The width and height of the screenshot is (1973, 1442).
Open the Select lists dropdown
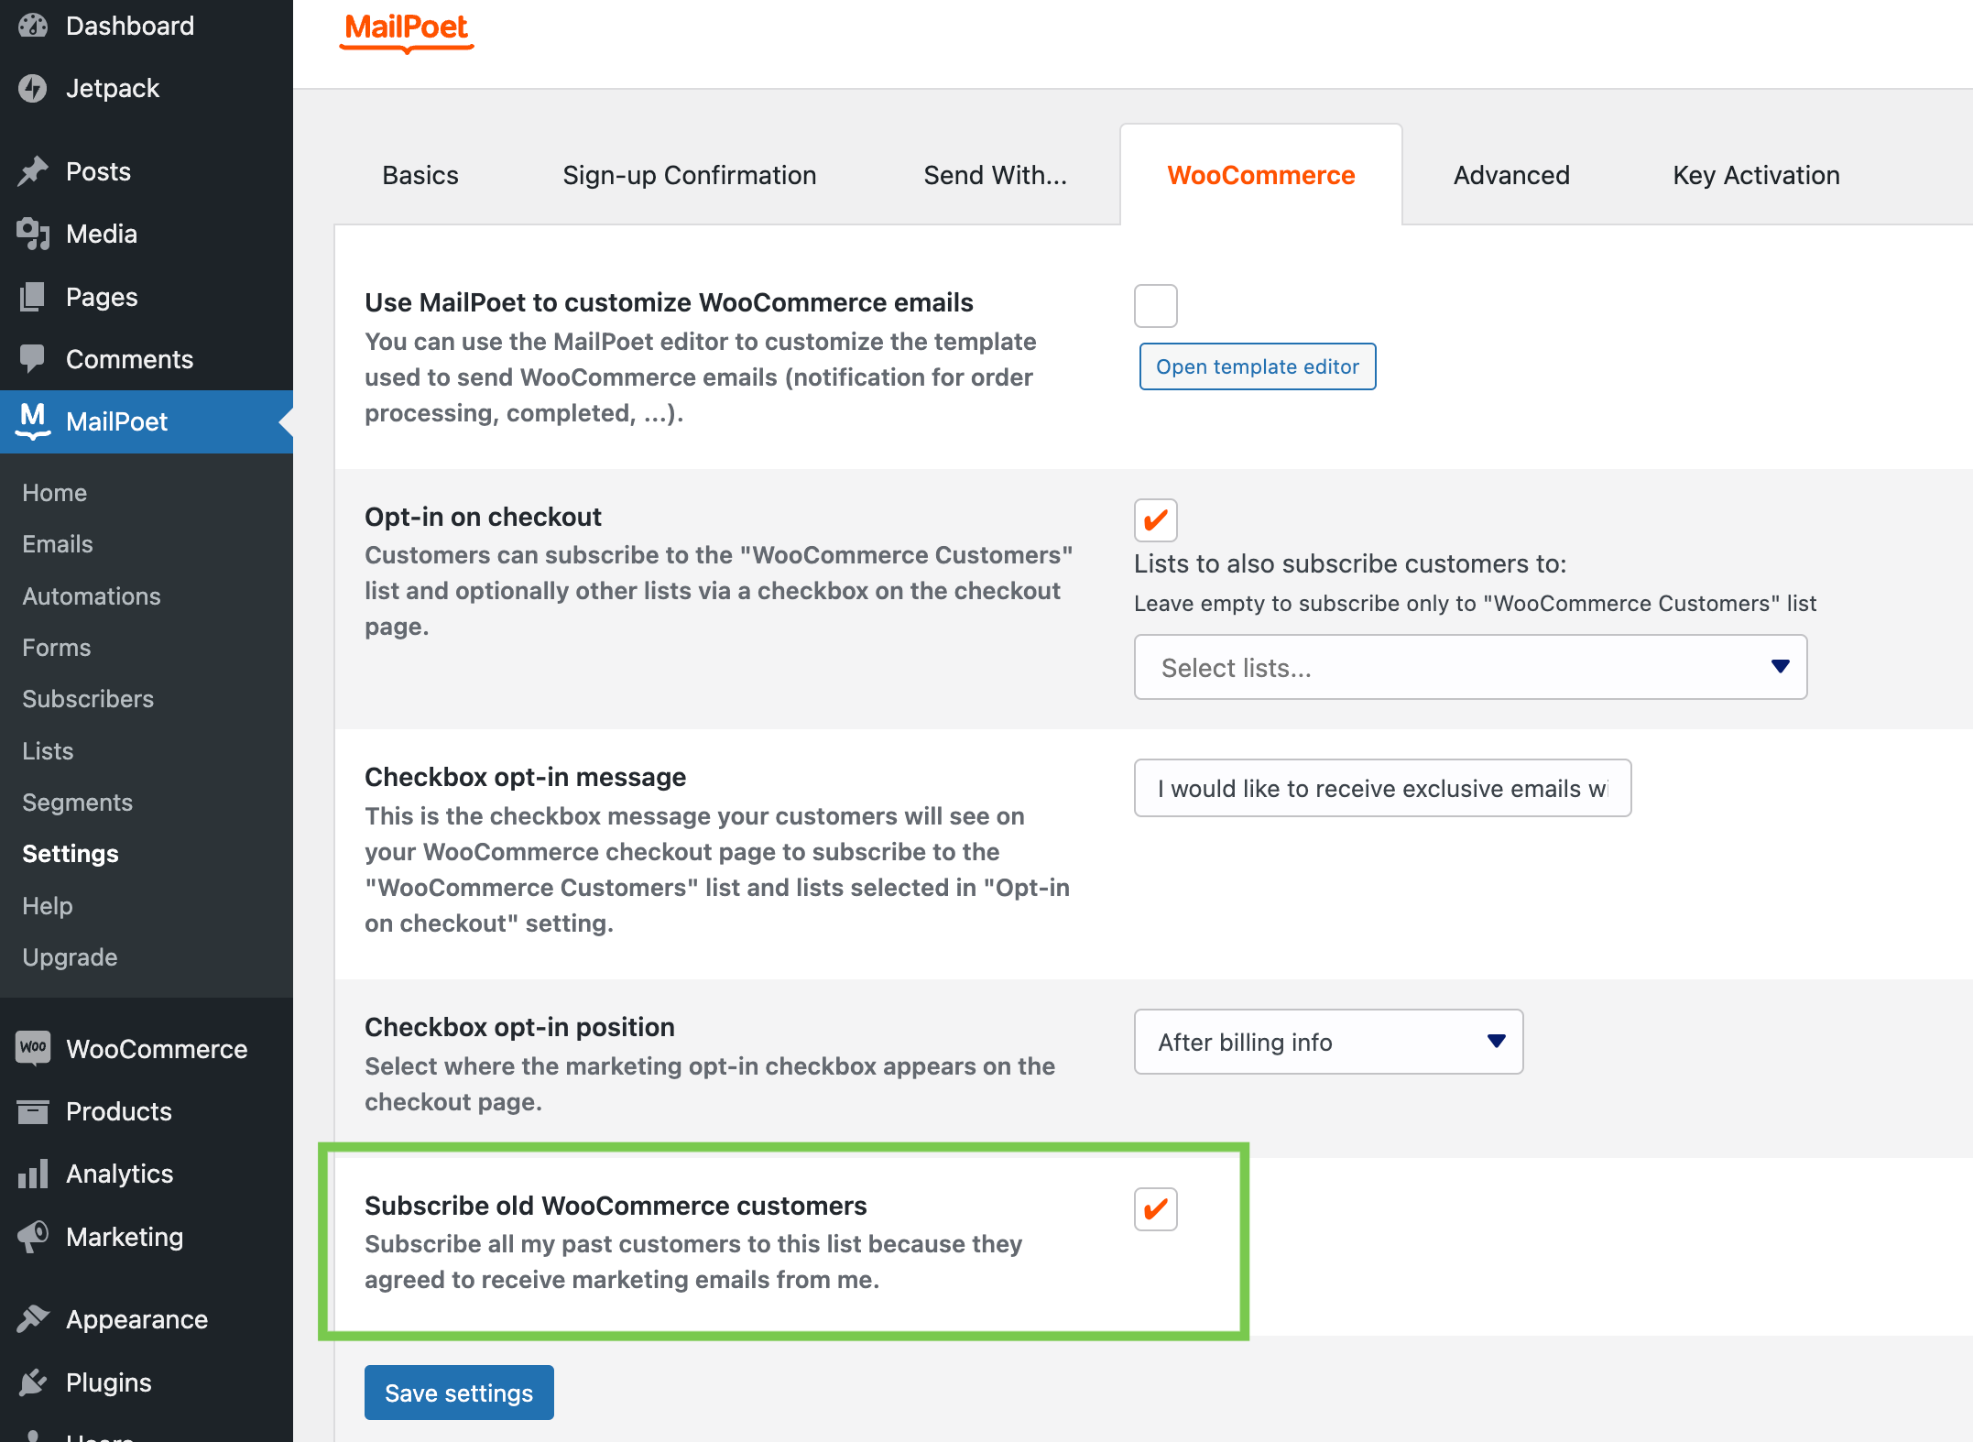[1469, 667]
